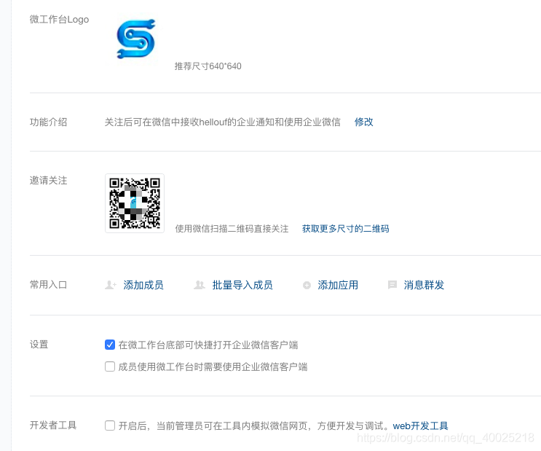
Task: Open the 添加应用 link
Action: [x=338, y=285]
